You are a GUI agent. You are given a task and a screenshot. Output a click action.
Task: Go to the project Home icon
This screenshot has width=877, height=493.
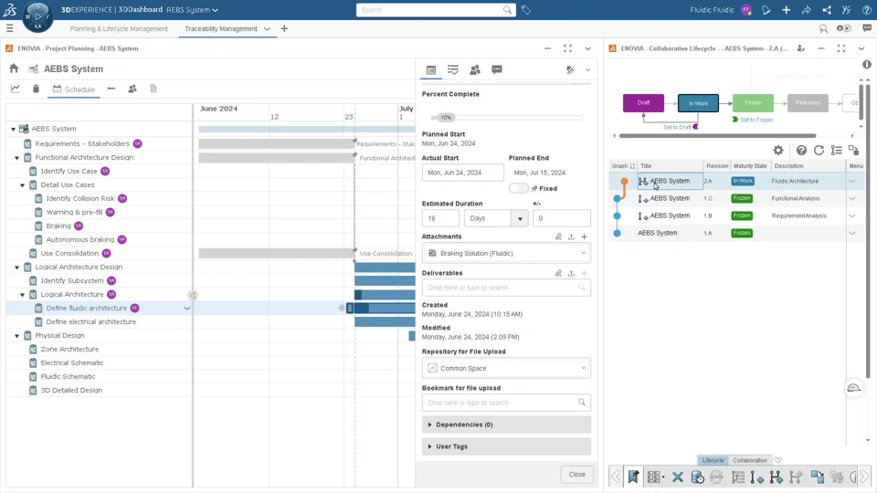[x=14, y=68]
